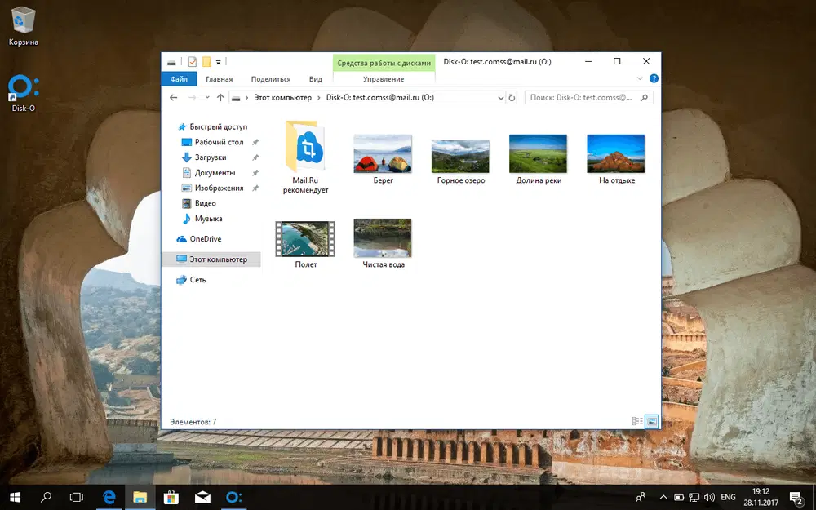Click the pin icon next to Загрузки

click(255, 157)
